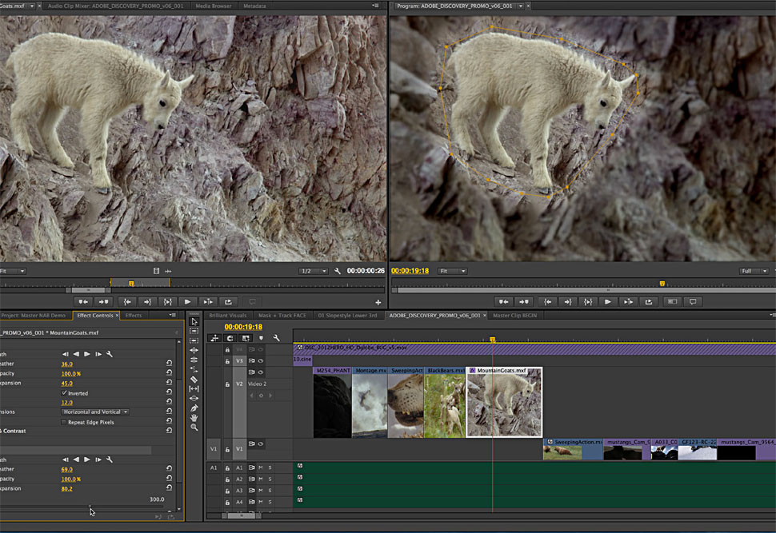
Task: Enable the Repeat Edge Pixels checkbox
Action: [65, 422]
